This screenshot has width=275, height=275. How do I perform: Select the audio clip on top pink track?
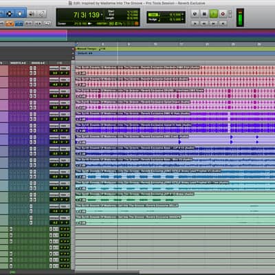click(x=175, y=71)
